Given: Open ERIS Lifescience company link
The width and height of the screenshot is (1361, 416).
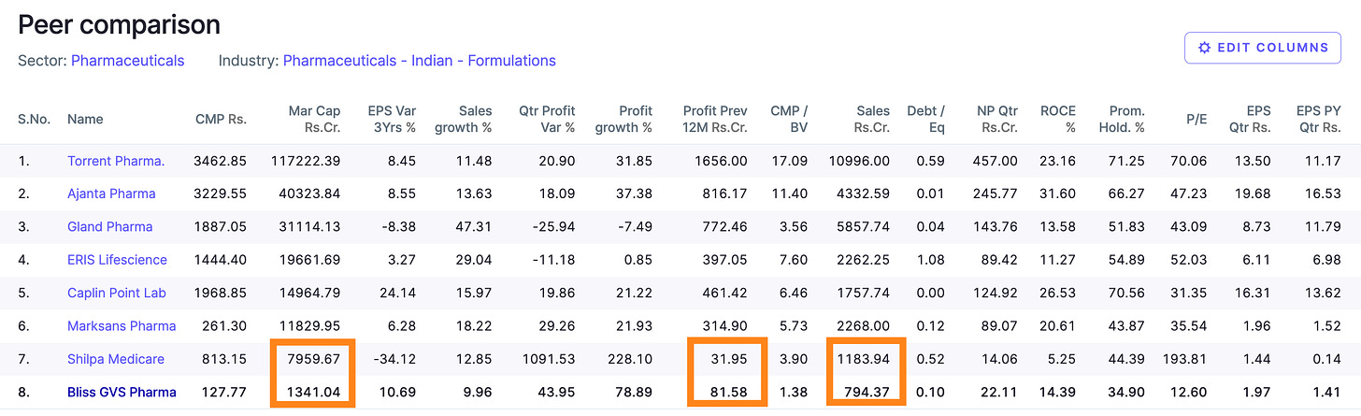Looking at the screenshot, I should coord(117,260).
